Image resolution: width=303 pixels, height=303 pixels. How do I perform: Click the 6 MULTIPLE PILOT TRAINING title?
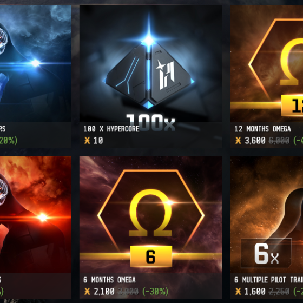[268, 280]
